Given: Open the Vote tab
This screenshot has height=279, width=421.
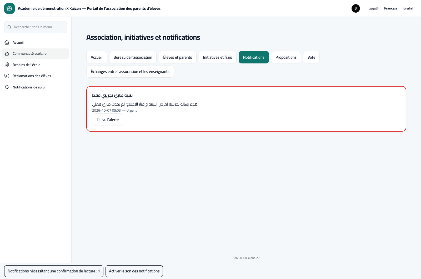Looking at the screenshot, I should pos(312,57).
